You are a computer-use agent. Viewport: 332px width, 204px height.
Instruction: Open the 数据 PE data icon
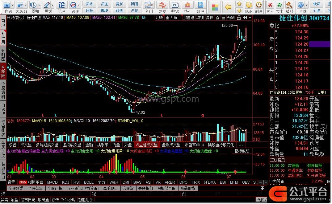coord(175,5)
